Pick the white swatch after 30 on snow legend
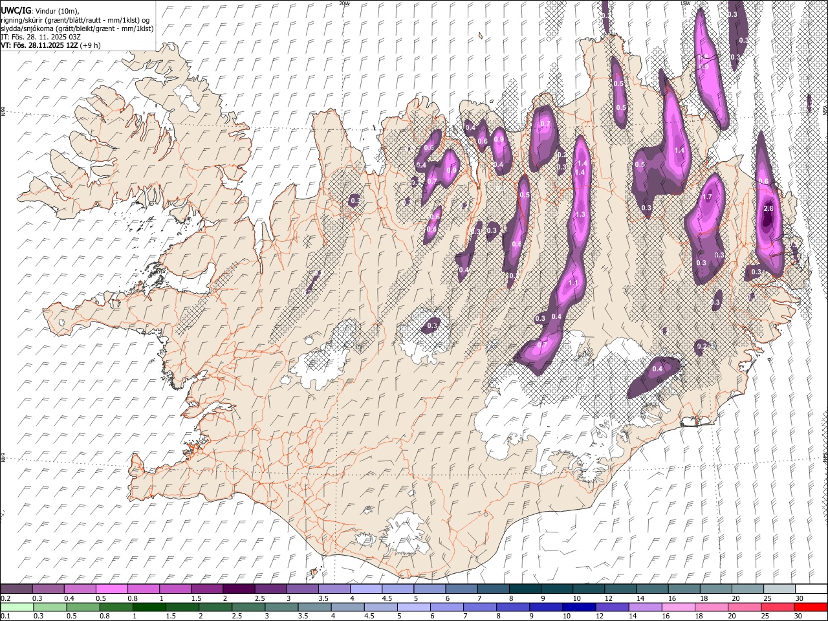 click(812, 589)
